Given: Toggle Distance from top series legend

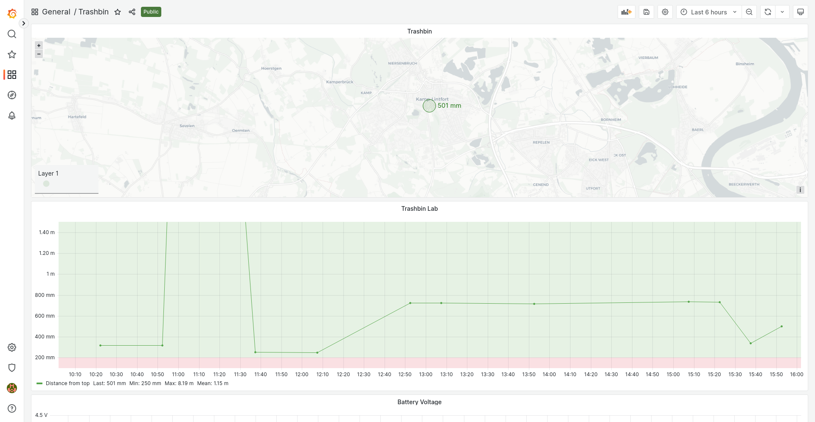Looking at the screenshot, I should tap(67, 383).
